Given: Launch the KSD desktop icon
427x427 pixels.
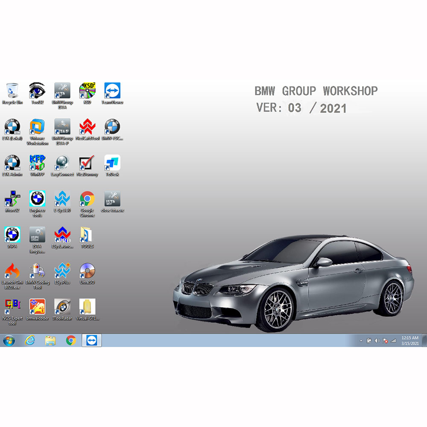Looking at the screenshot, I should tap(87, 94).
